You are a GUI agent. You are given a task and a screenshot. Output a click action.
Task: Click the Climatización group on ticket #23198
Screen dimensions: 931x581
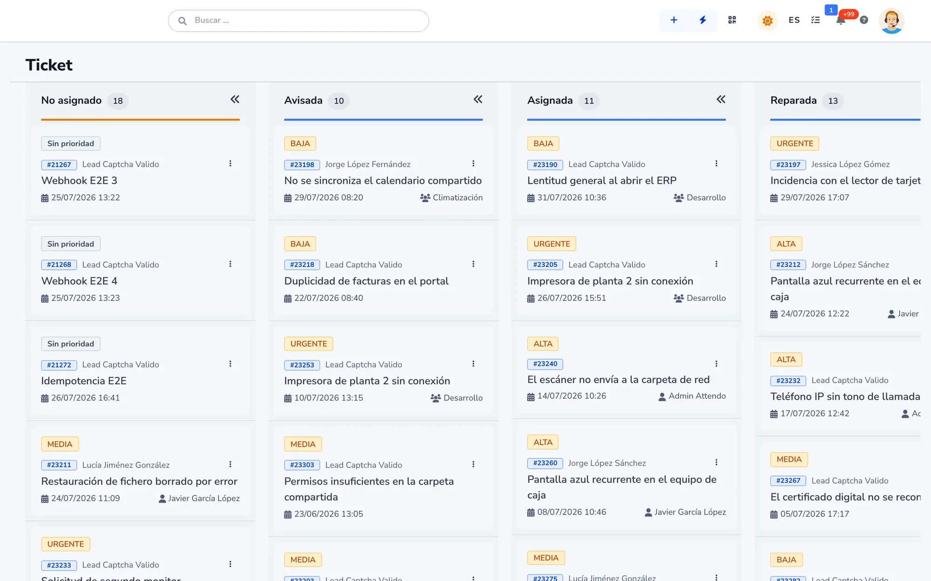(x=451, y=198)
